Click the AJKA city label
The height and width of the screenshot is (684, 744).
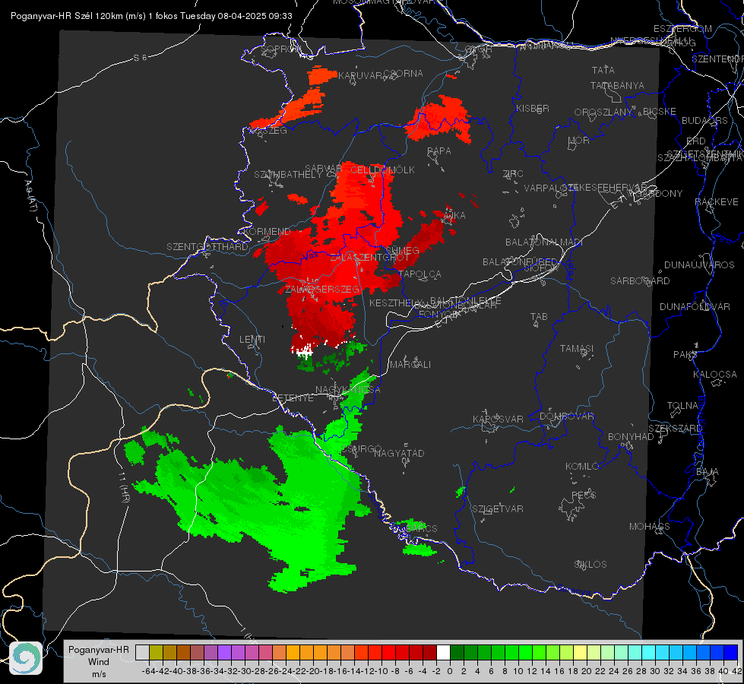(x=454, y=216)
